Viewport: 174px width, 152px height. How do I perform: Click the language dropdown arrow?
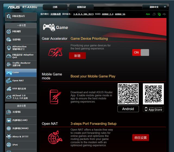[x=165, y=7]
